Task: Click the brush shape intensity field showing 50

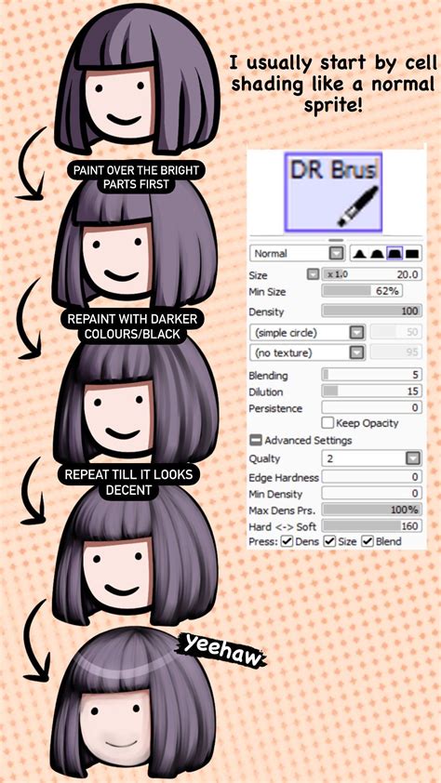Action: (x=396, y=332)
